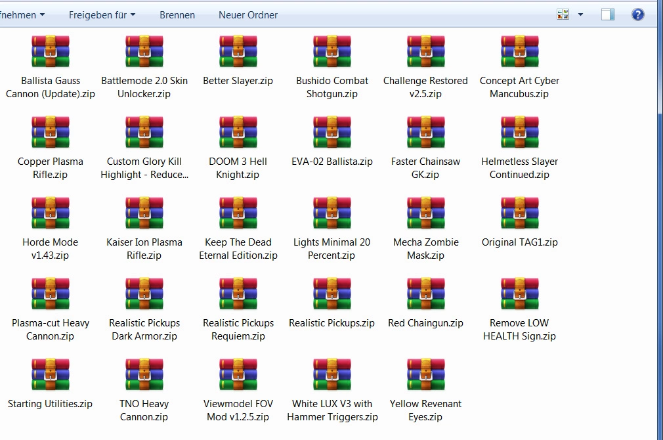
Task: Select the Starting Utilities.zip archive icon
Action: (x=51, y=374)
